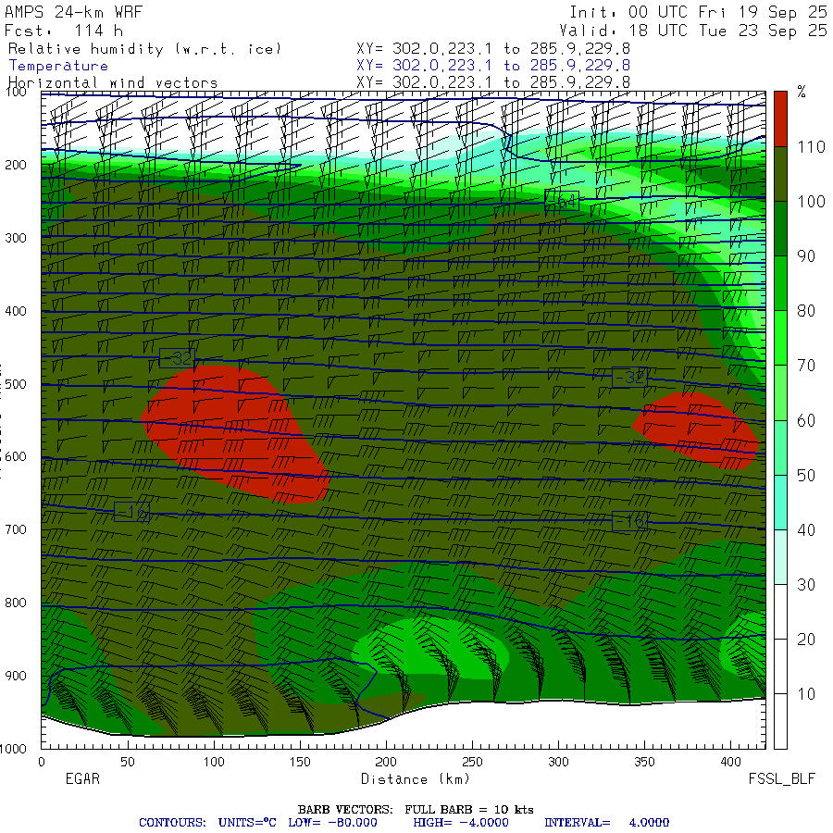Click the 900 pressure axis label
Image resolution: width=833 pixels, height=833 pixels.
[16, 676]
